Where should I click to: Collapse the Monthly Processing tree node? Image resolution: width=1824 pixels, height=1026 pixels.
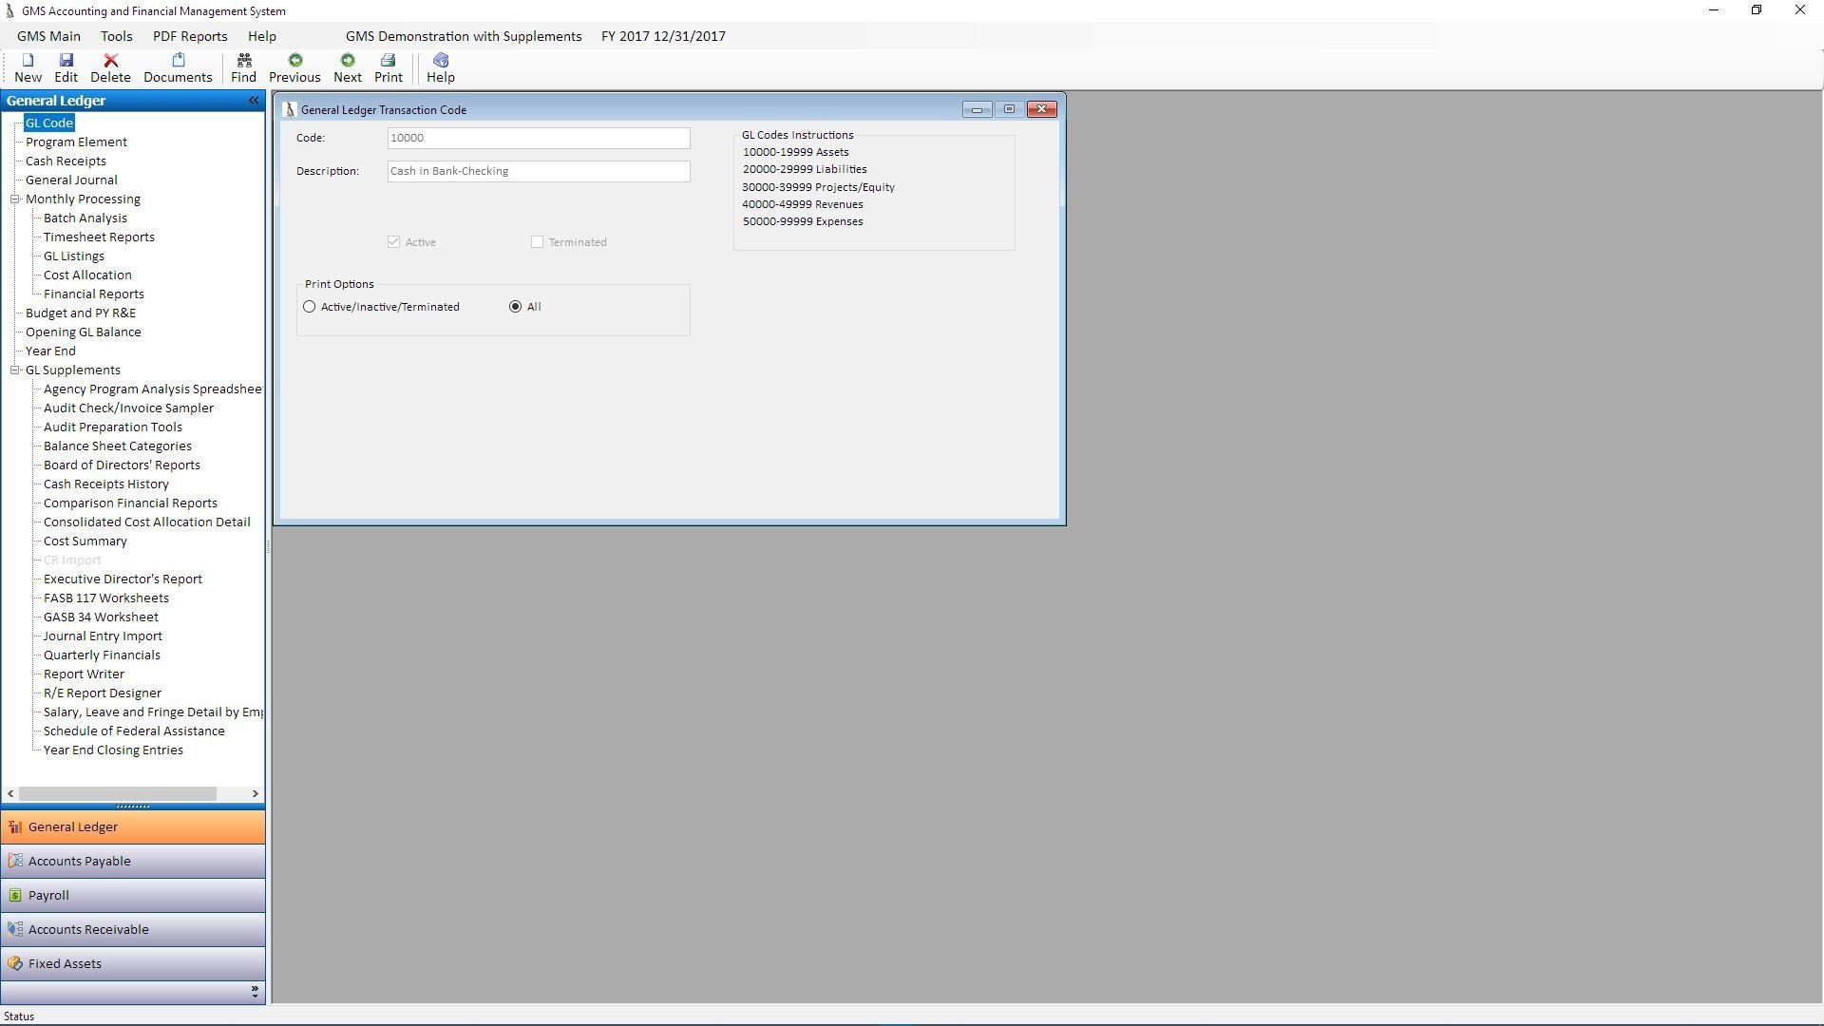15,199
